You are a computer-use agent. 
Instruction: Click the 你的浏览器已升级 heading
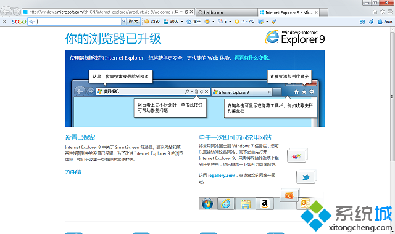click(x=113, y=39)
